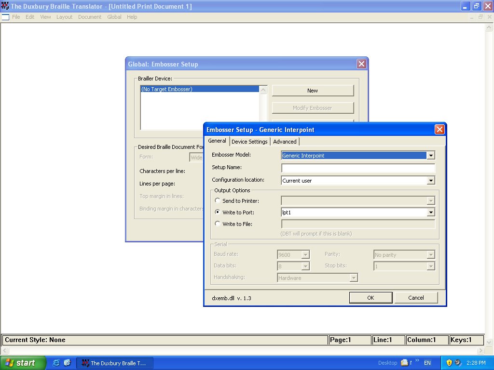Open the Send to Printer dropdown

431,201
